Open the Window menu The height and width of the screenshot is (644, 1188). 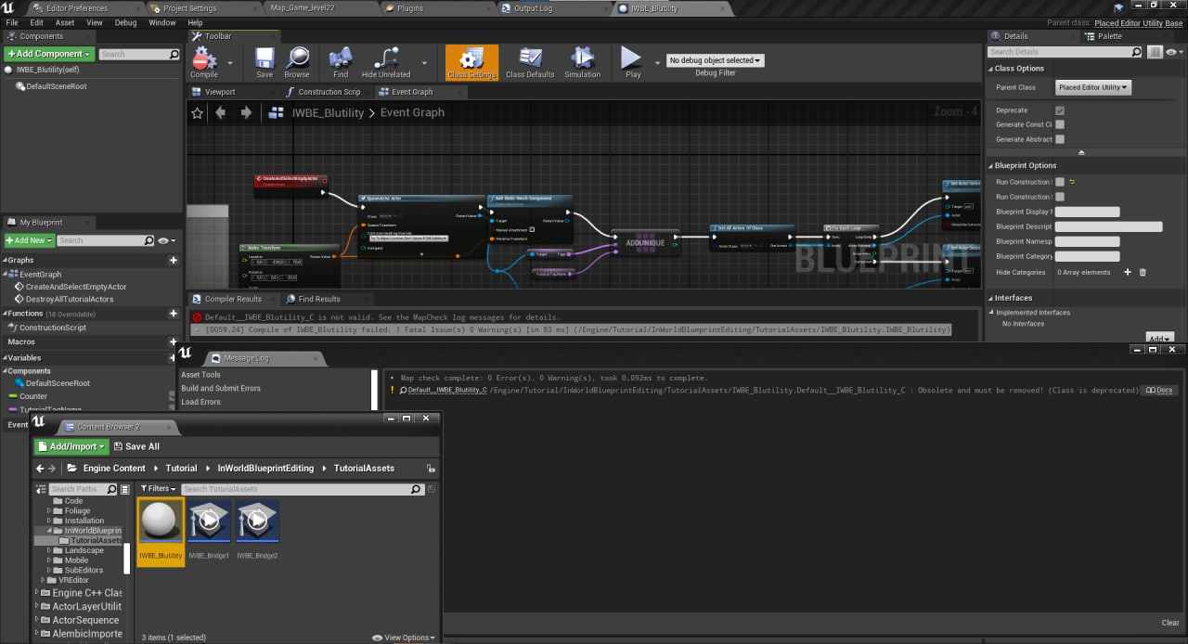(162, 22)
